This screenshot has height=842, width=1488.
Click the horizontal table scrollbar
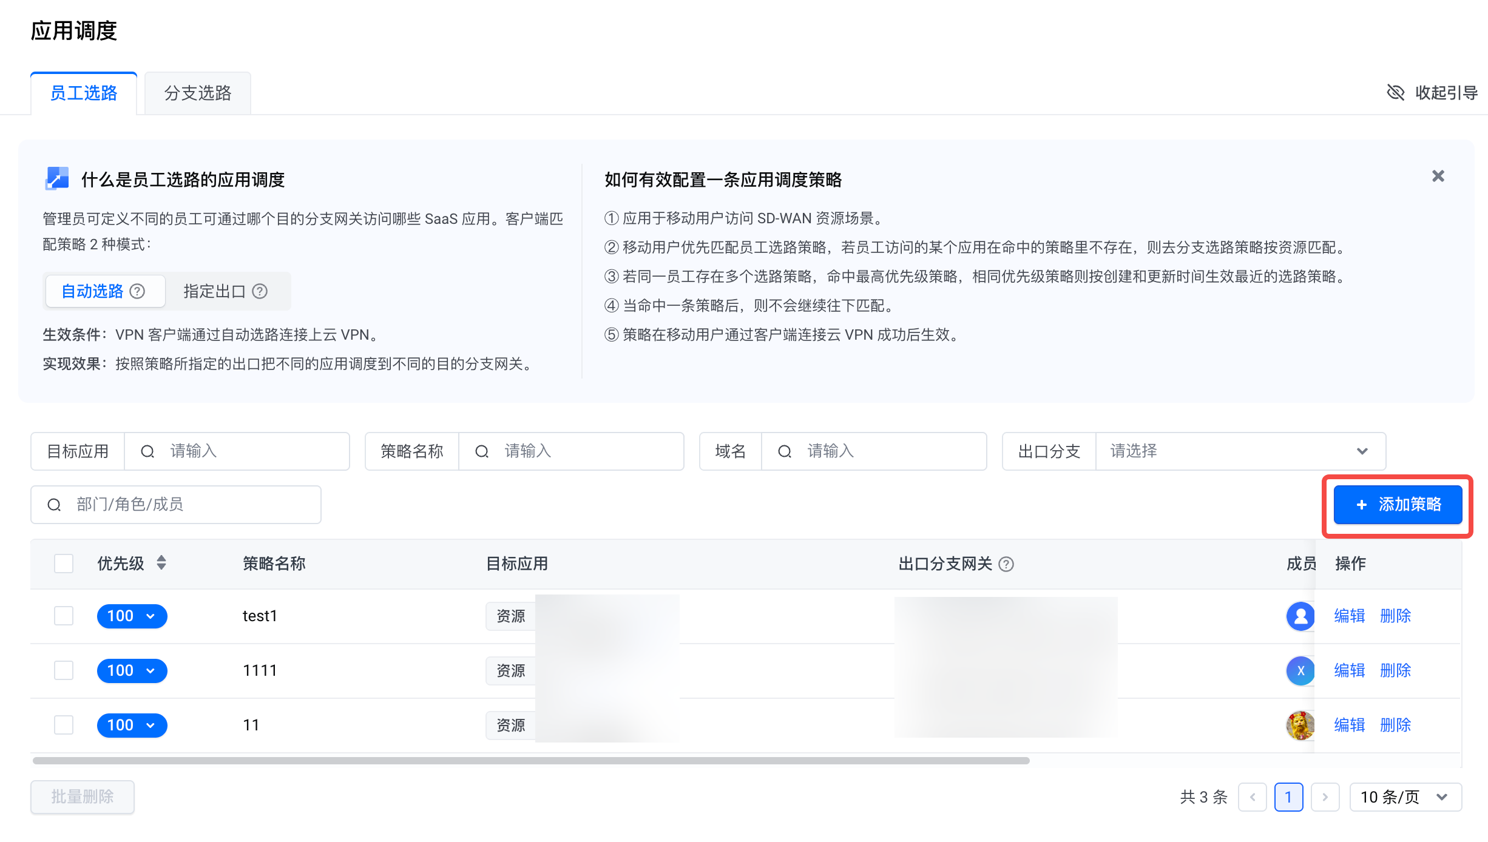531,760
